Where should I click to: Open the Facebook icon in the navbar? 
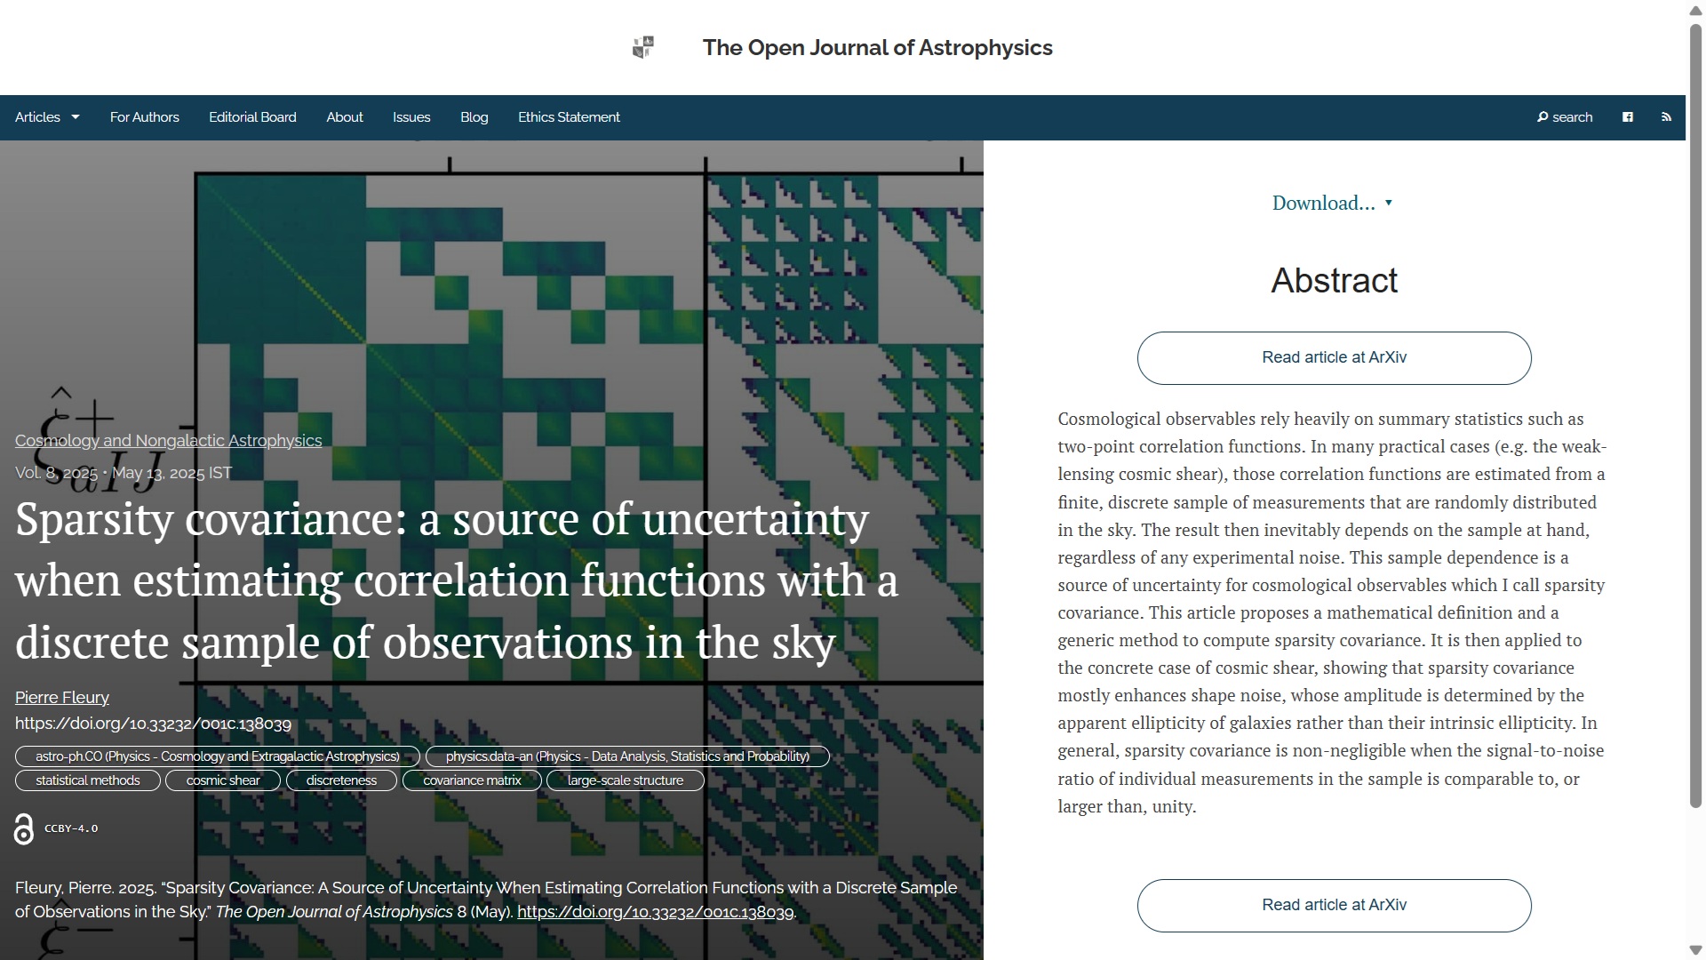click(1628, 117)
